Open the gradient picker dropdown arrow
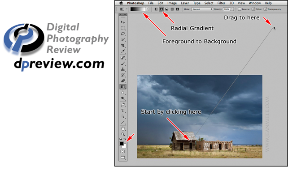 147,9
